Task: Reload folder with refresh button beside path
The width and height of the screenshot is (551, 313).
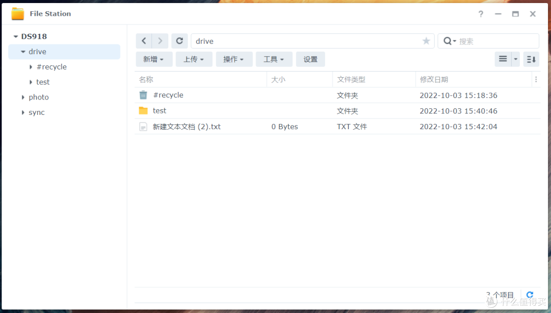Action: coord(180,41)
